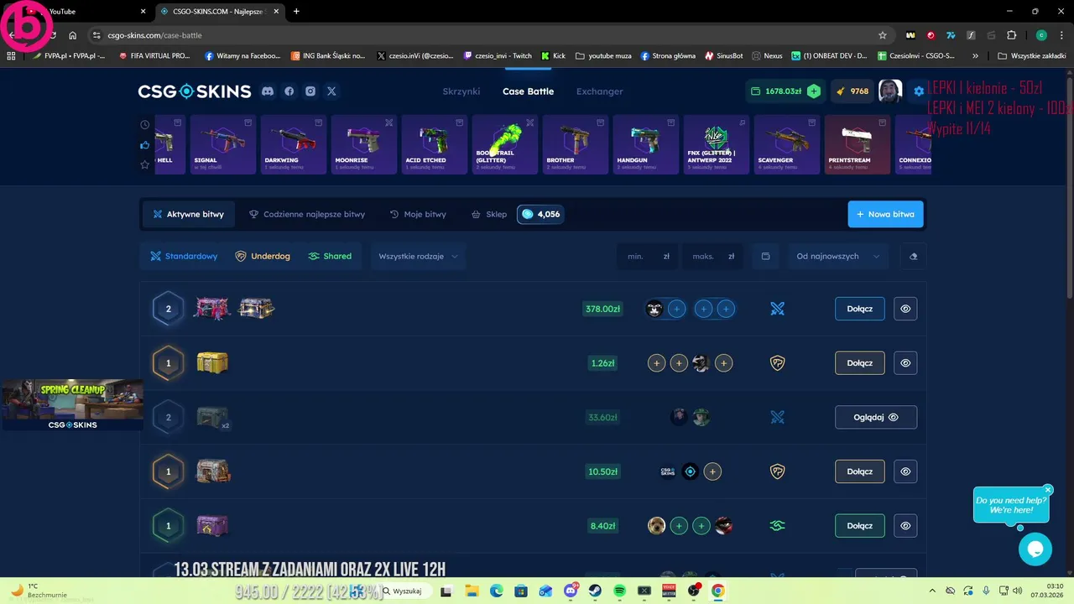Watch the 33.60zł battle via Oglądaj

point(876,417)
